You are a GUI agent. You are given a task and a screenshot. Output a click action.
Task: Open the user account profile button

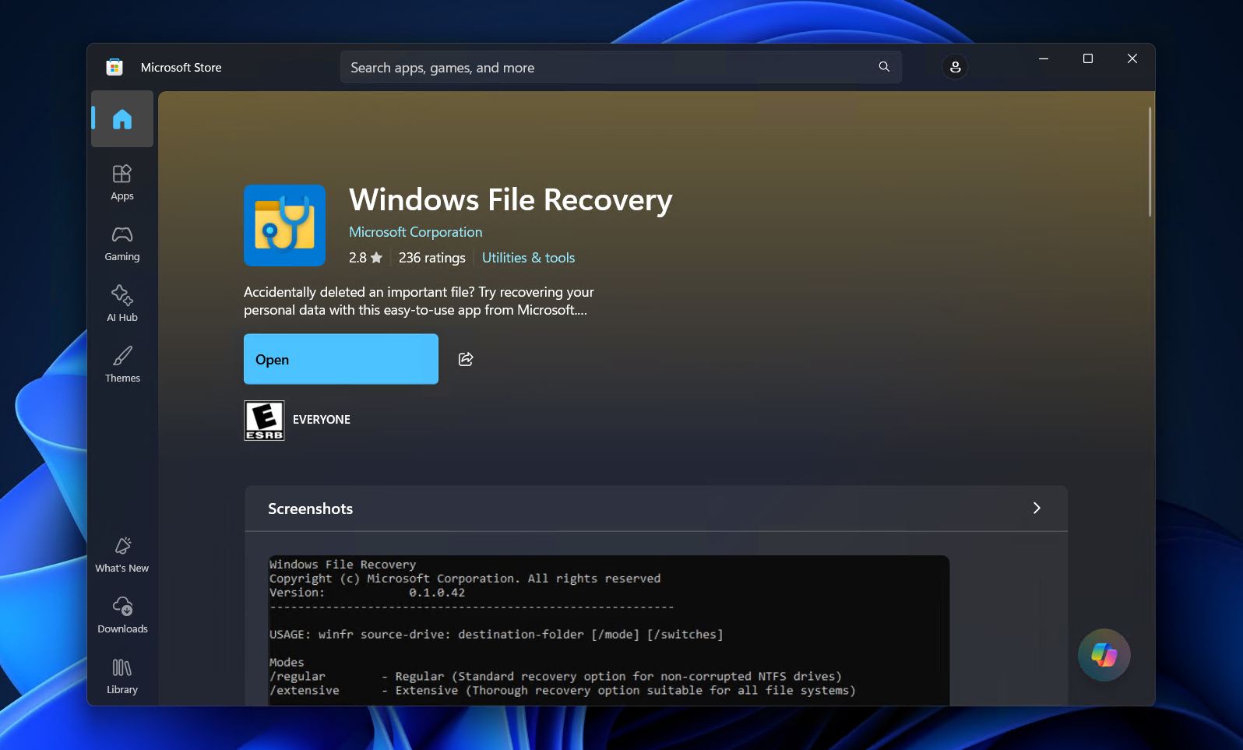click(x=955, y=67)
